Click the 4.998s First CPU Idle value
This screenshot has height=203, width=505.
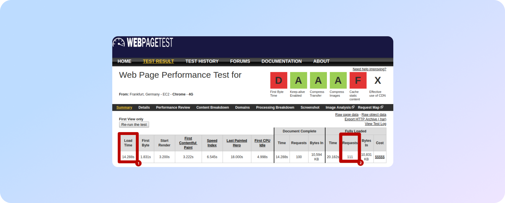point(262,157)
